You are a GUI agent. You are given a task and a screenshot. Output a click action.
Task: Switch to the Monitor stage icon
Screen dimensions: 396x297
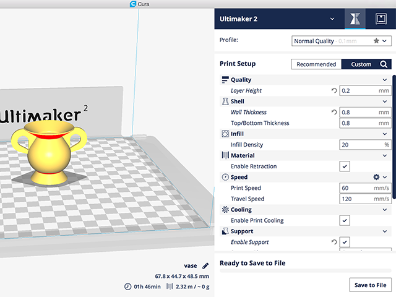381,19
